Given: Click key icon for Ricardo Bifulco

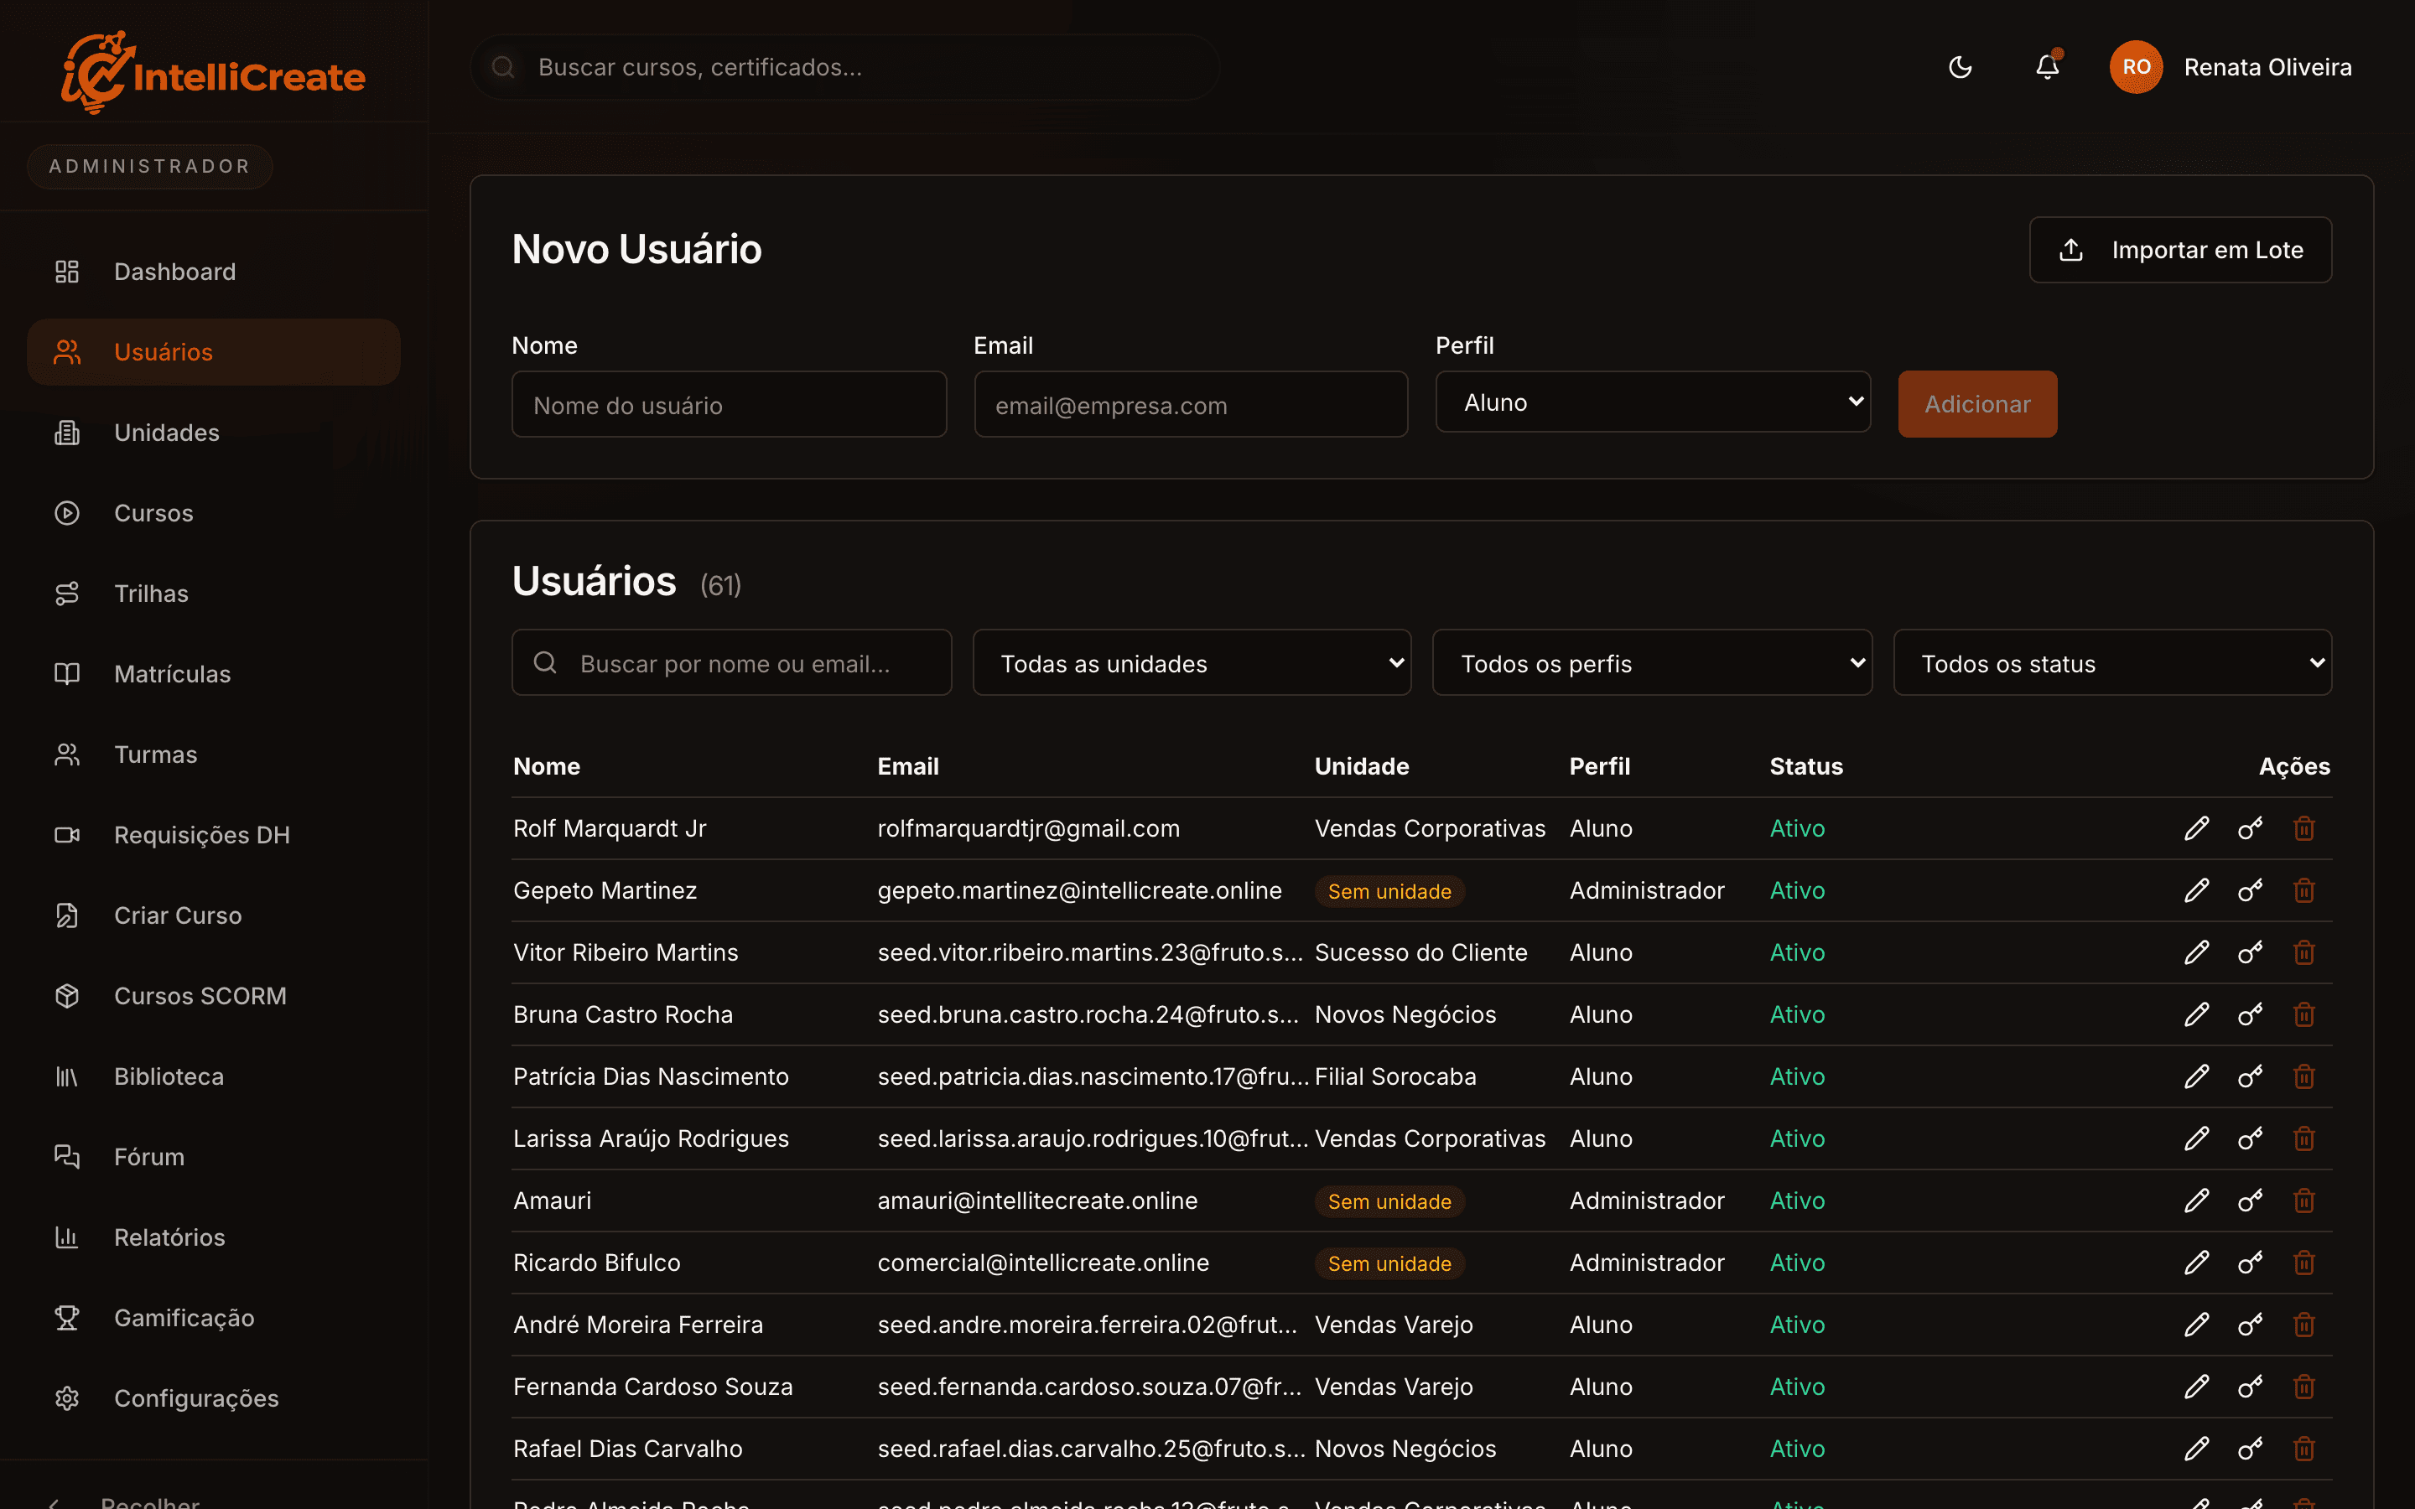Looking at the screenshot, I should (x=2251, y=1263).
